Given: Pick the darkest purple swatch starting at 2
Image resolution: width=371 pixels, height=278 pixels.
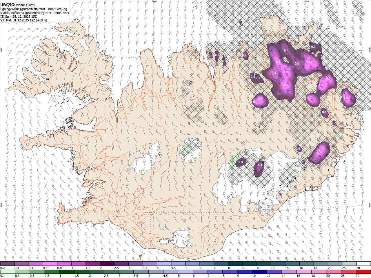Looking at the screenshot, I should tap(107, 264).
